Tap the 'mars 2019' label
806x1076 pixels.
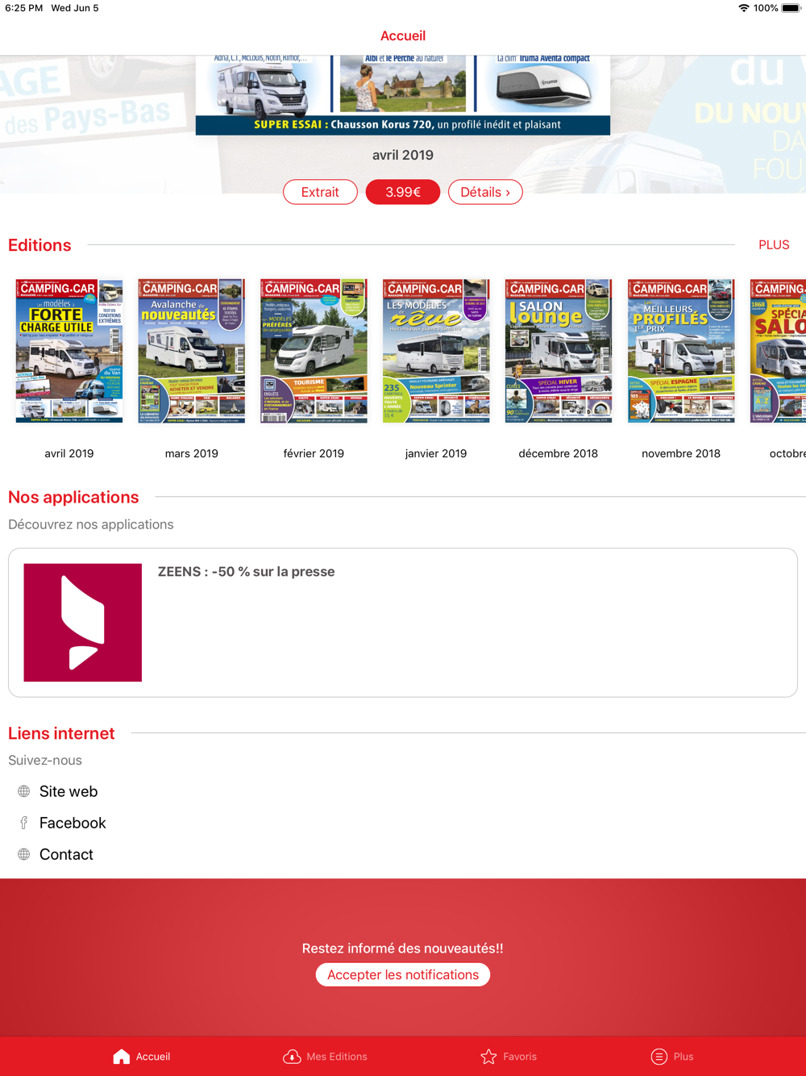(192, 453)
